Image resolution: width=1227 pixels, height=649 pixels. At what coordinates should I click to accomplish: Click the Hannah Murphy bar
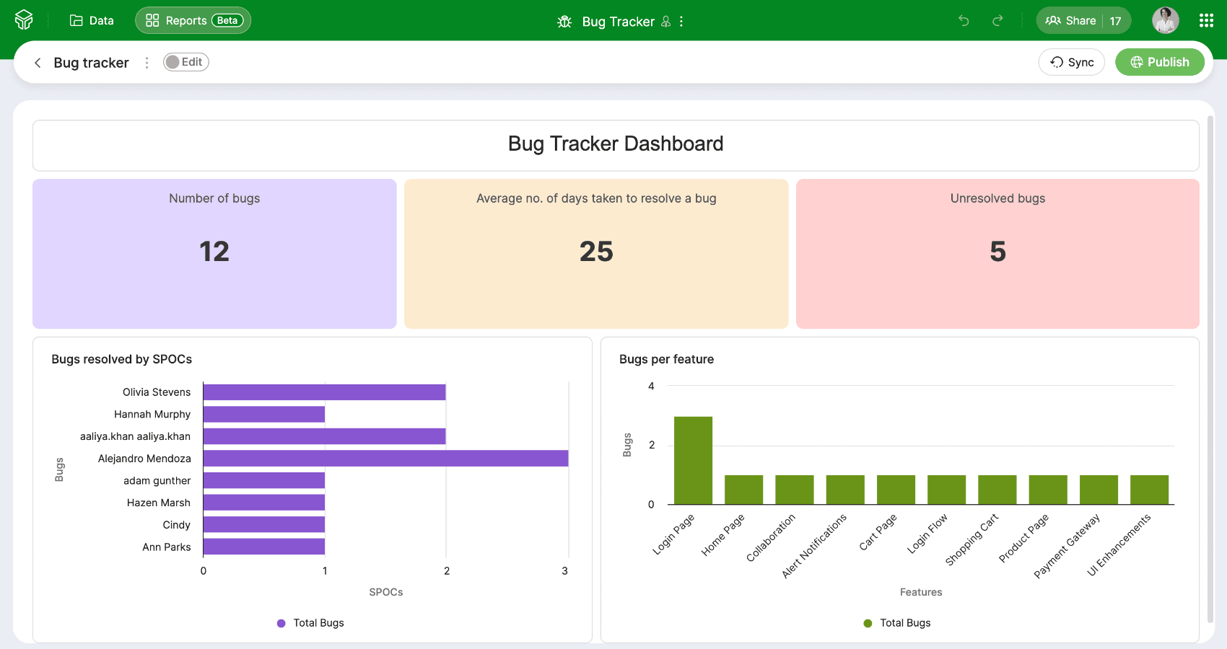coord(264,414)
